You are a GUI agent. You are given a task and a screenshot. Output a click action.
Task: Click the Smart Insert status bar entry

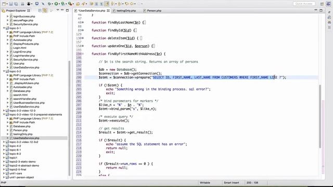(x=232, y=182)
